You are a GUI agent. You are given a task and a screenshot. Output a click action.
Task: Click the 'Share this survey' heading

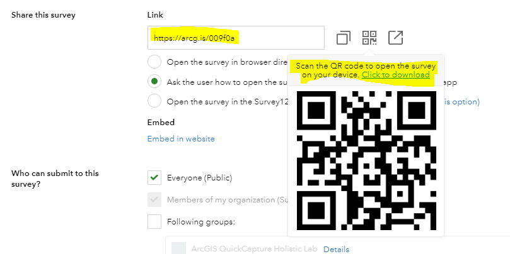tap(43, 14)
